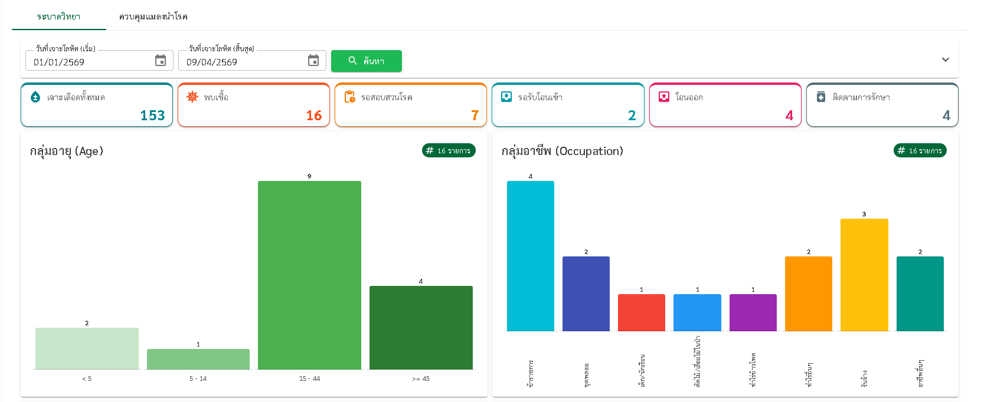This screenshot has width=981, height=402.
Task: Expand the search filter panel chevron
Action: point(945,60)
